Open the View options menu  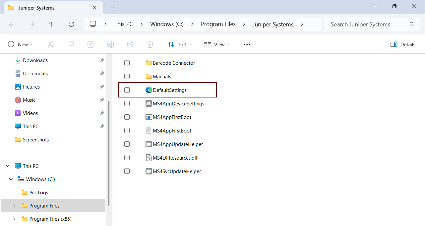[x=217, y=44]
